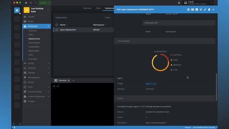The height and width of the screenshot is (129, 229).
Task: Add a new terminal tab
Action: click(x=73, y=81)
